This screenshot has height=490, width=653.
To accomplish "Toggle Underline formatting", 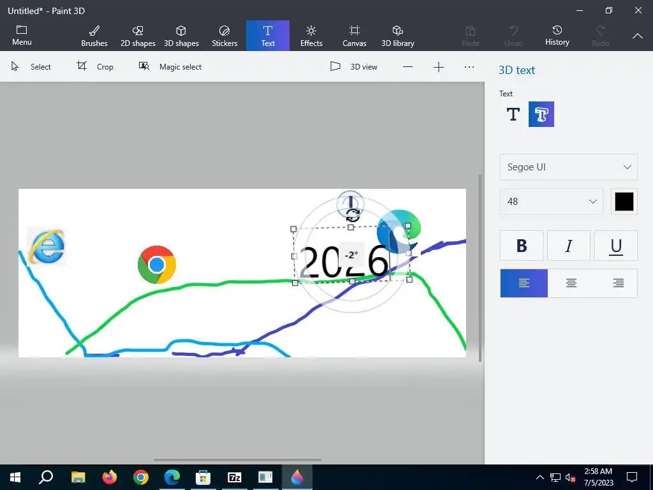I will 615,246.
